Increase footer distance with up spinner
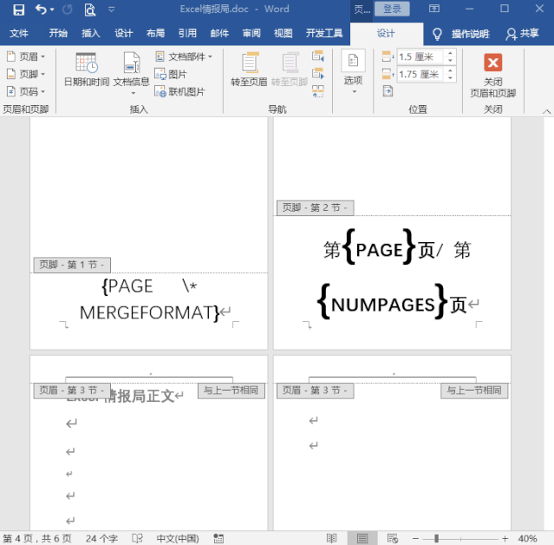This screenshot has height=545, width=554. pos(450,70)
